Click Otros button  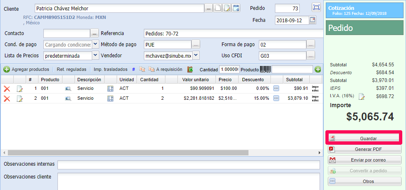(365, 181)
